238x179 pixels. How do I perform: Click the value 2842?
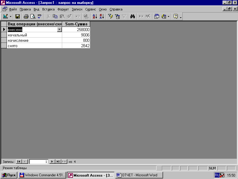(x=76, y=46)
